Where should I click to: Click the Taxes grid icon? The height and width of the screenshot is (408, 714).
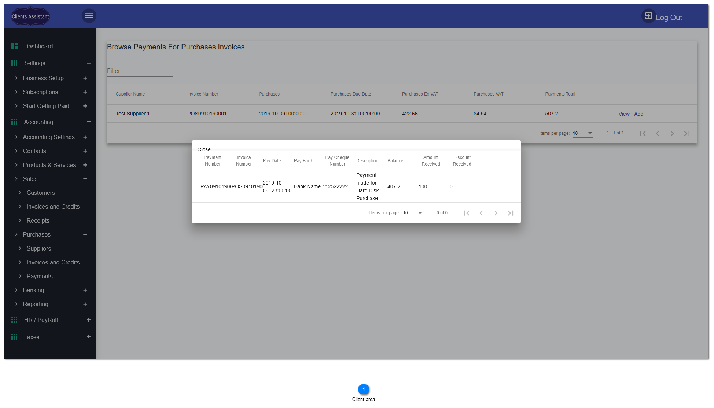tap(14, 337)
